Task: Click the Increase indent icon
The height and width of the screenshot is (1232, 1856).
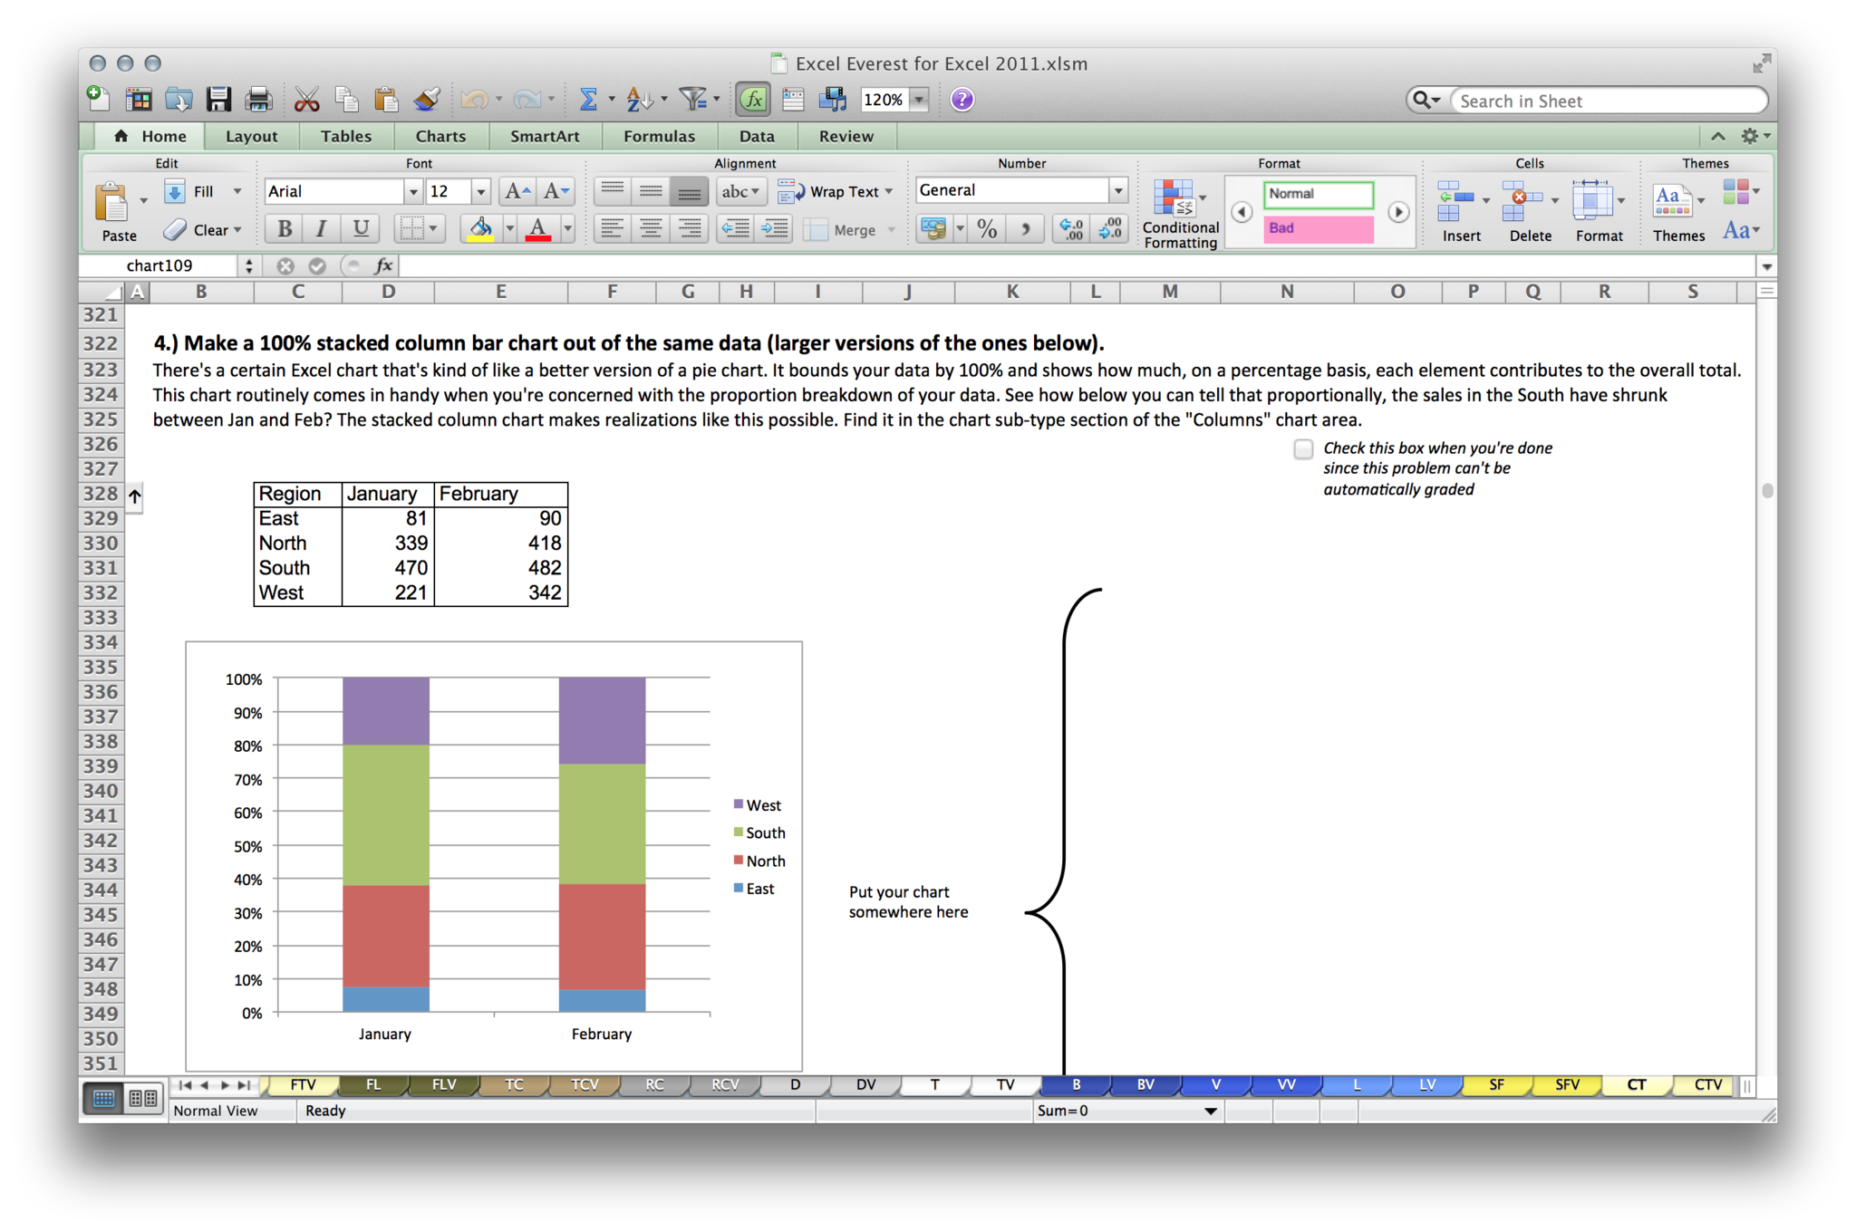Action: 775,229
